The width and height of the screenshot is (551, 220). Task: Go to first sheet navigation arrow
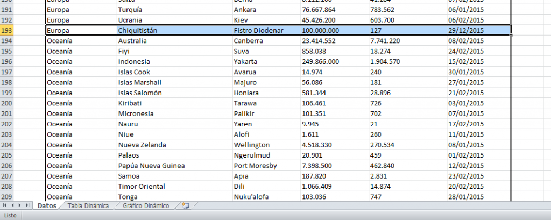coord(5,205)
